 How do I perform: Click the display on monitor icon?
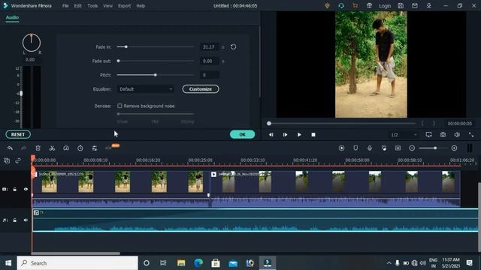click(428, 135)
